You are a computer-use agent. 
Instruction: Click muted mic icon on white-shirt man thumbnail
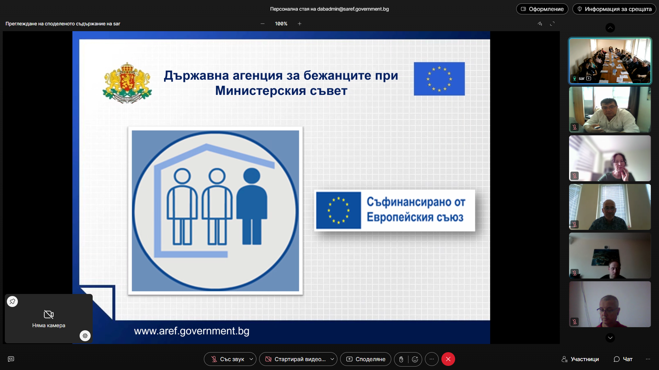click(575, 127)
